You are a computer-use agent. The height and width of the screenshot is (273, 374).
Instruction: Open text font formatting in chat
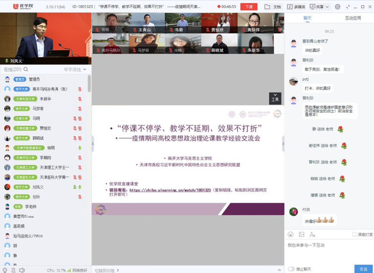312,234
